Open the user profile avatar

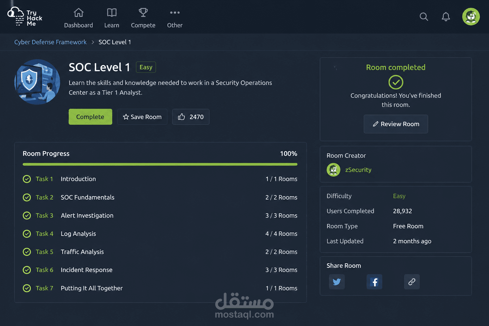pyautogui.click(x=471, y=17)
